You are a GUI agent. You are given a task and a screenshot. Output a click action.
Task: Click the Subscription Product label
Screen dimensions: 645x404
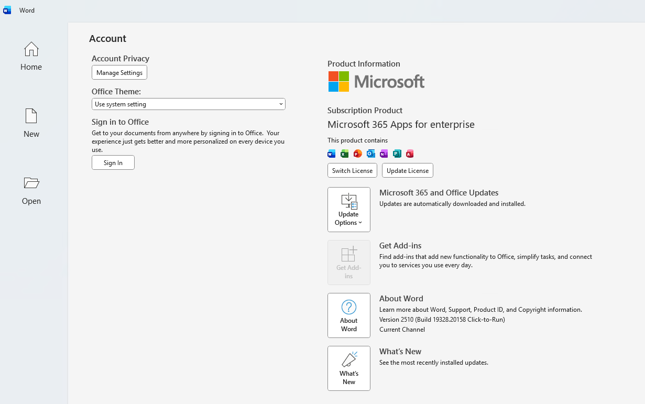pyautogui.click(x=365, y=111)
